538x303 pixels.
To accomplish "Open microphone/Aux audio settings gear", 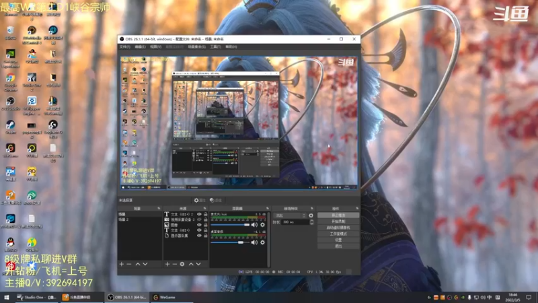I will 262,225.
